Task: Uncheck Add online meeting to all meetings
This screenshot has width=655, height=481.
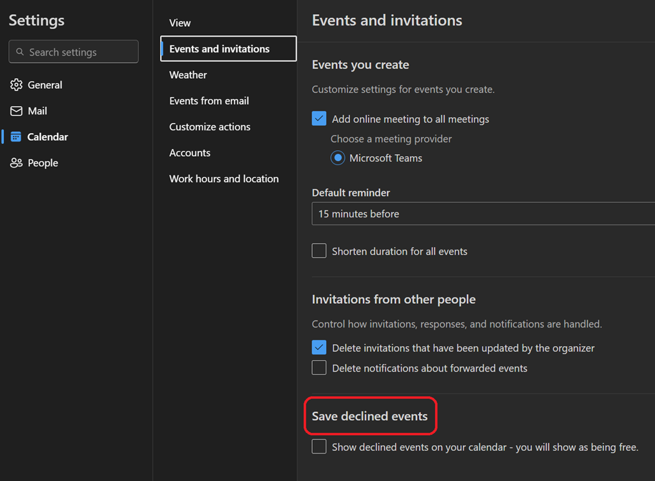Action: coord(319,119)
